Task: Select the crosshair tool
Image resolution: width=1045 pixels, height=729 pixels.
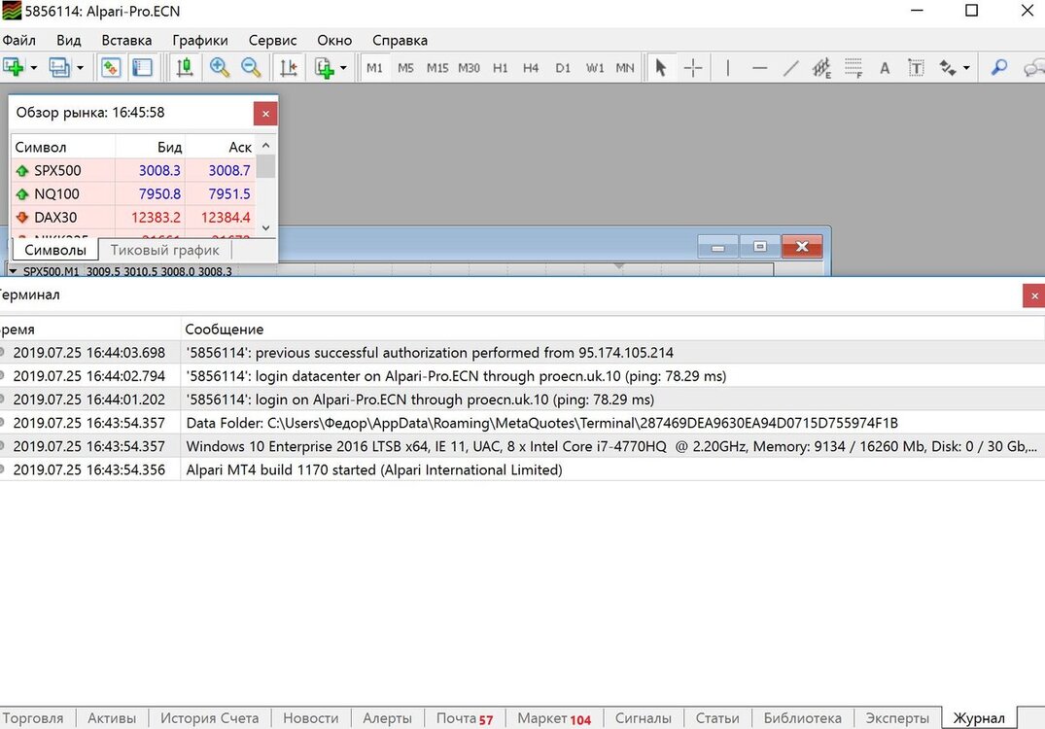Action: coord(693,67)
